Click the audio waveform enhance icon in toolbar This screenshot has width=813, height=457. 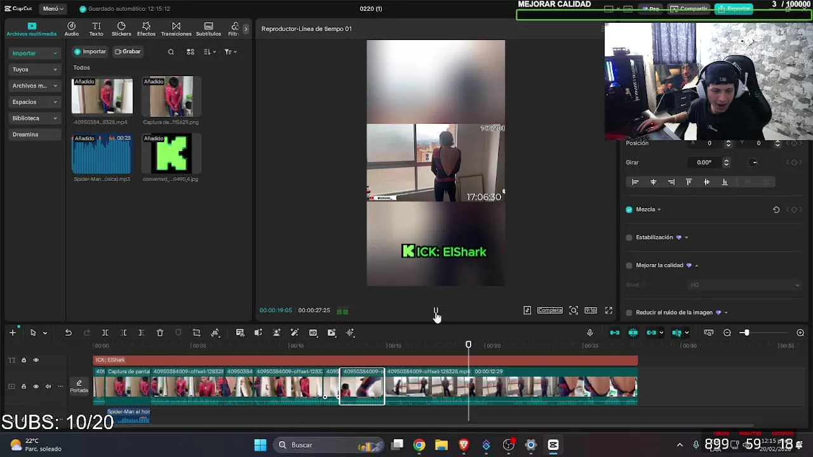tap(350, 333)
